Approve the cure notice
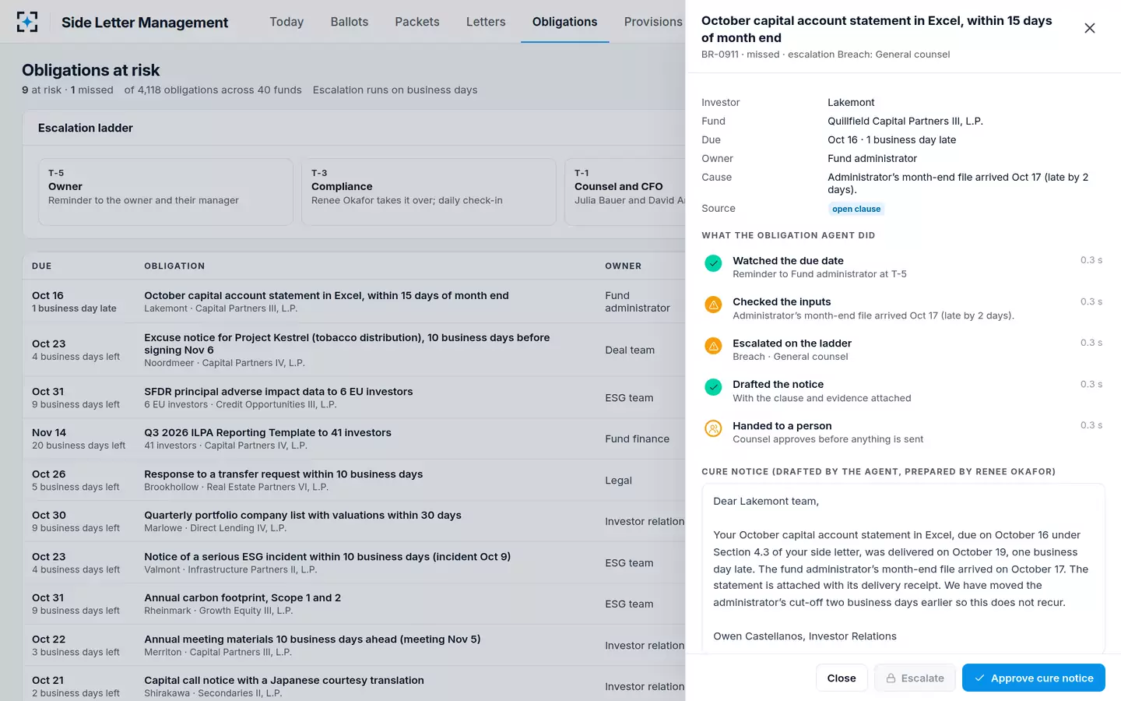 pyautogui.click(x=1034, y=678)
